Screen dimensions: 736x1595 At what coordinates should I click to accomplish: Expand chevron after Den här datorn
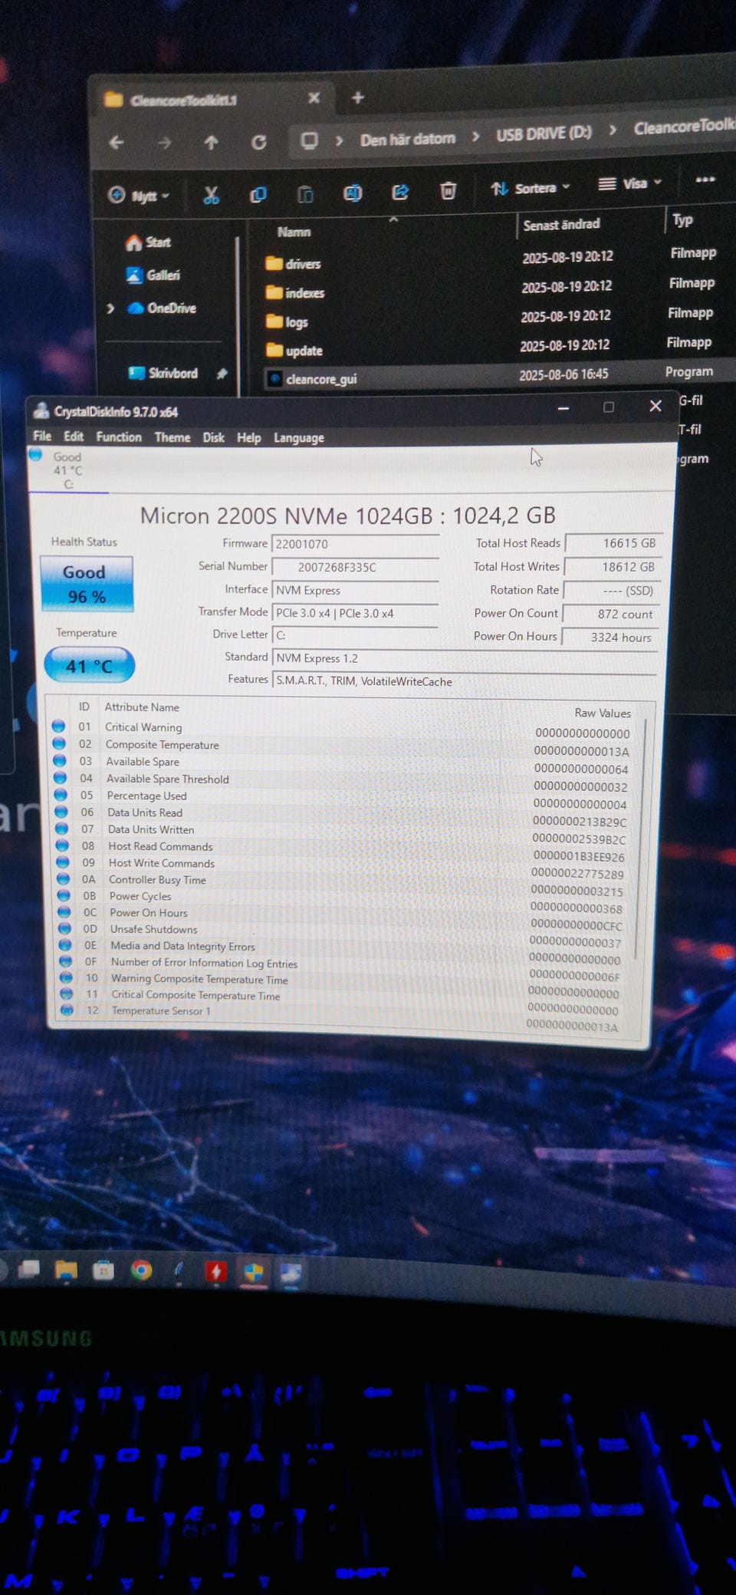[340, 140]
